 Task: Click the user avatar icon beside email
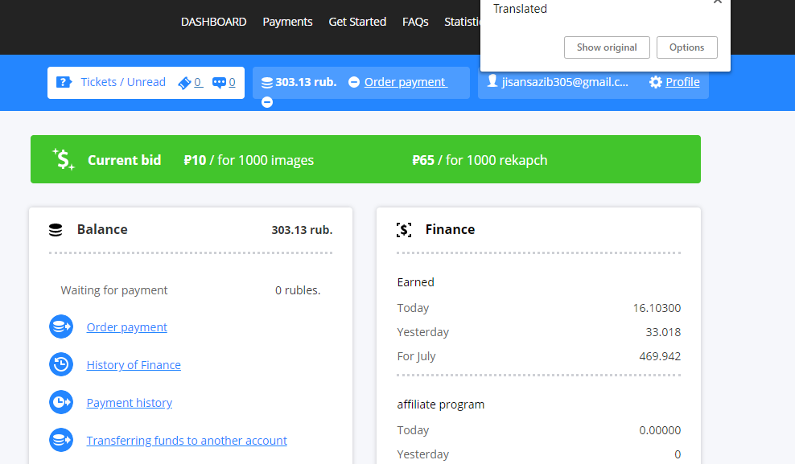(x=492, y=81)
